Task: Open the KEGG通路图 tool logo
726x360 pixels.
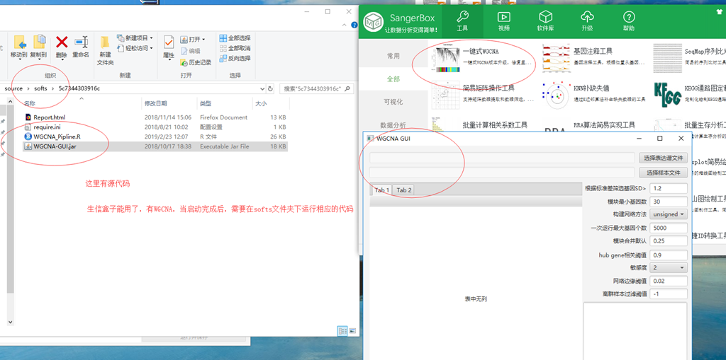Action: pyautogui.click(x=667, y=95)
